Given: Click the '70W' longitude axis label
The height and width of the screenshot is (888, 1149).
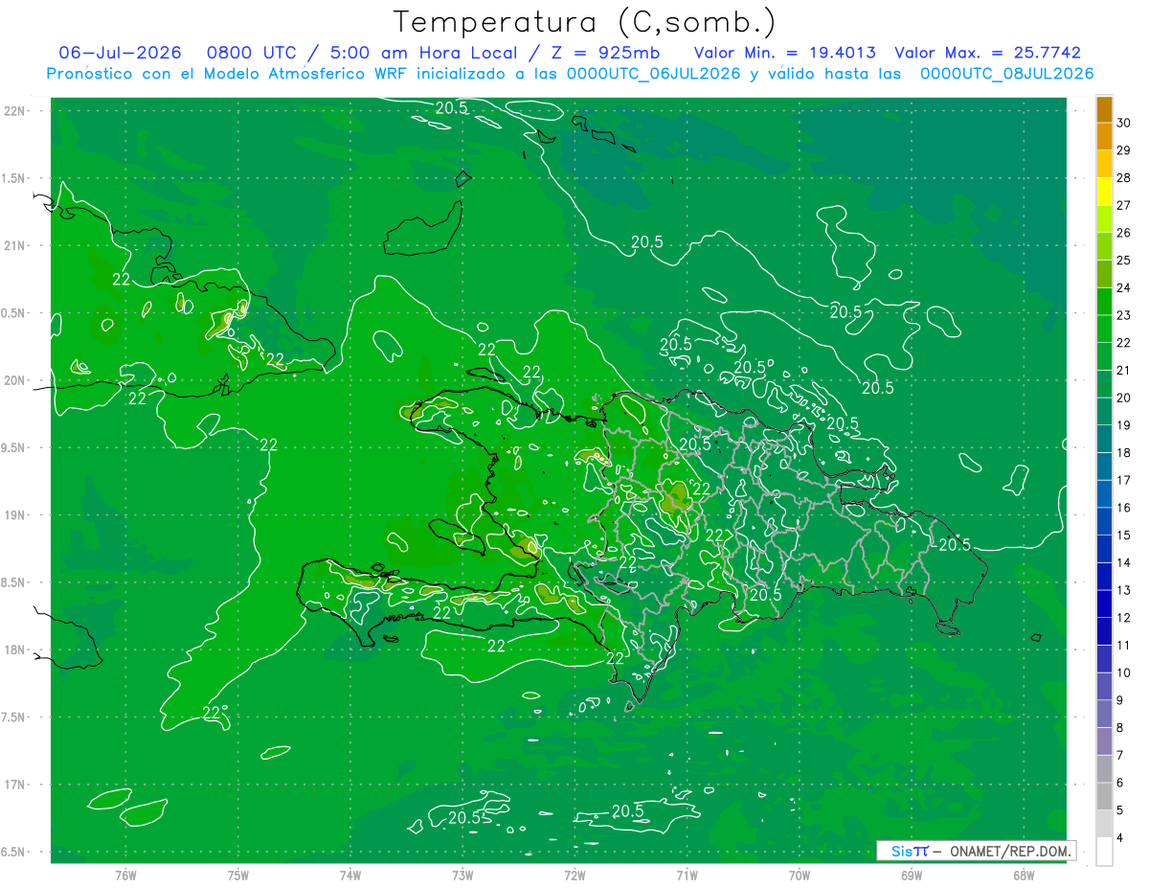Looking at the screenshot, I should point(799,876).
